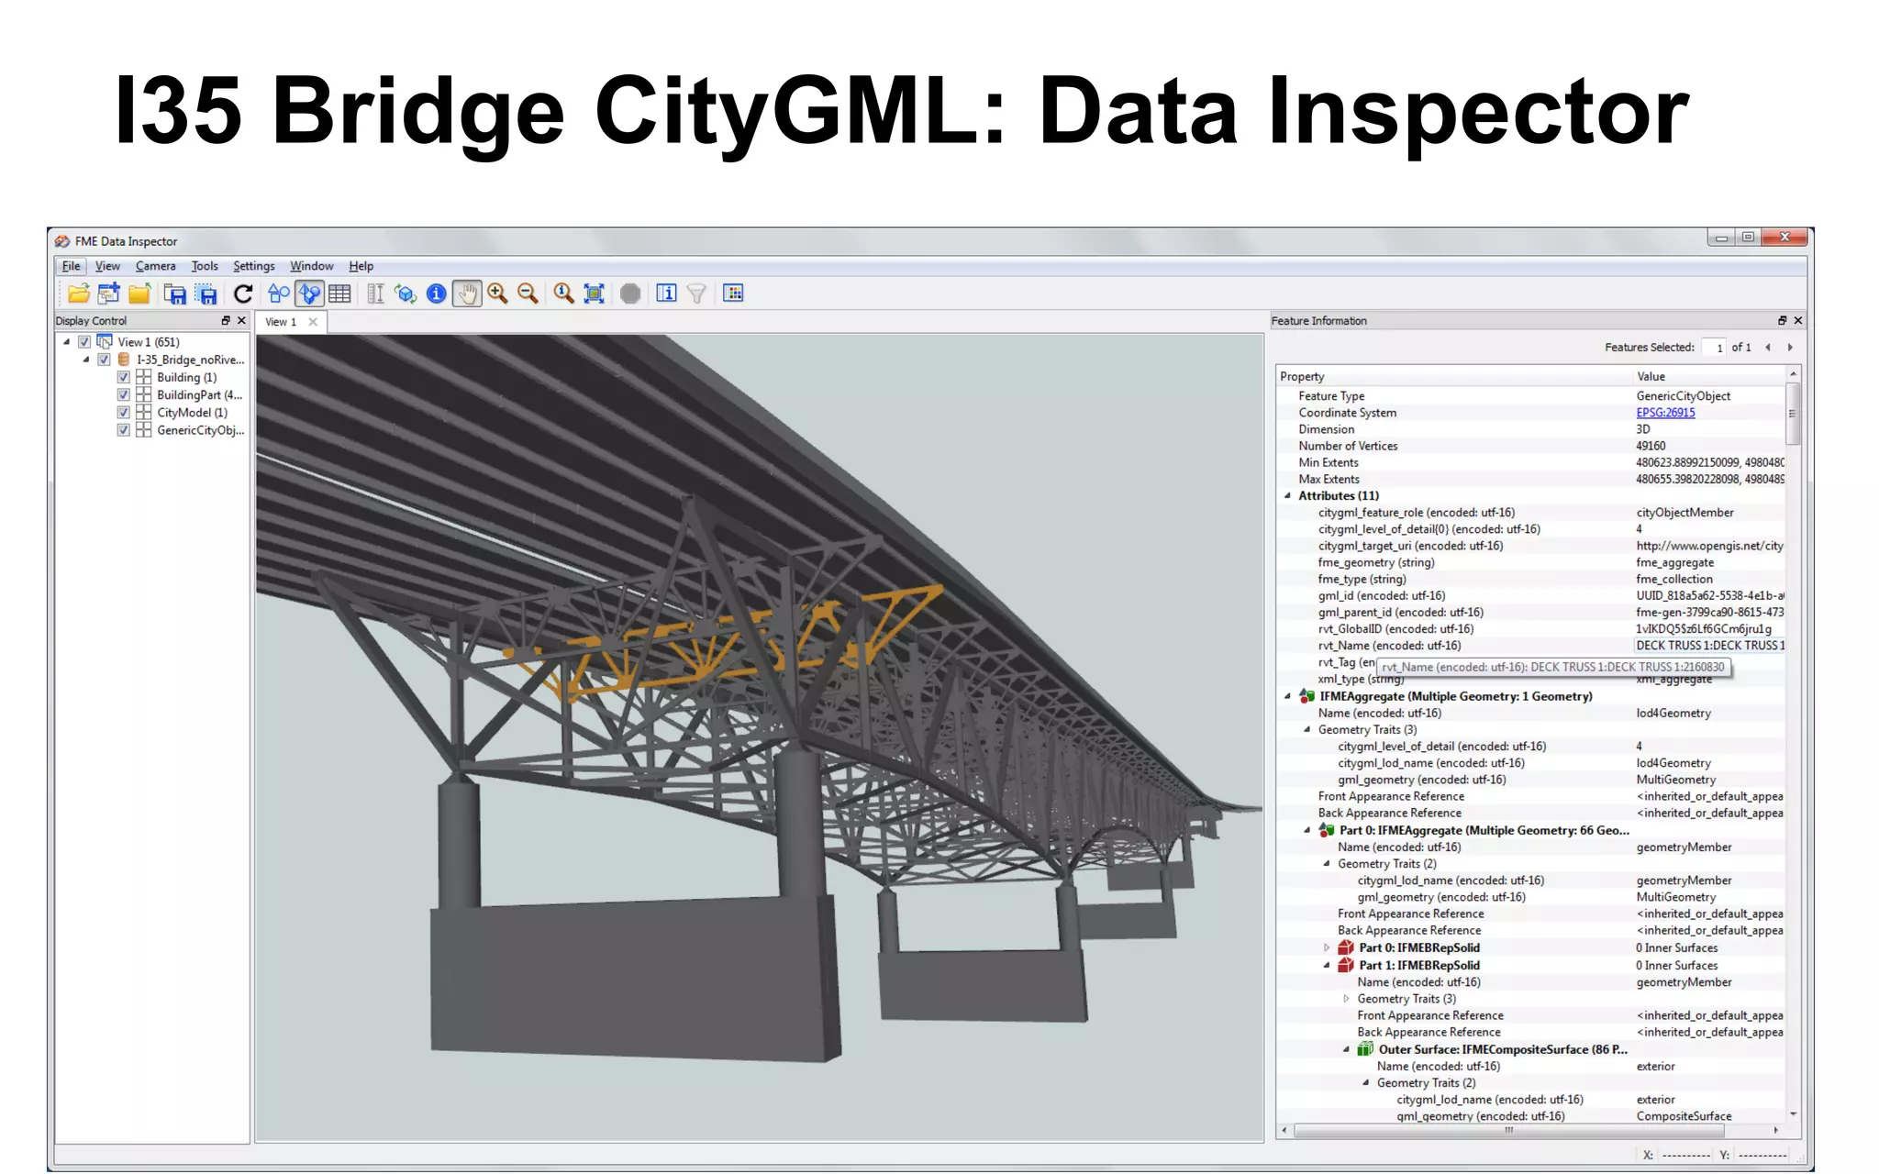Click the color-grid Background Map icon
The width and height of the screenshot is (1879, 1174).
point(733,293)
